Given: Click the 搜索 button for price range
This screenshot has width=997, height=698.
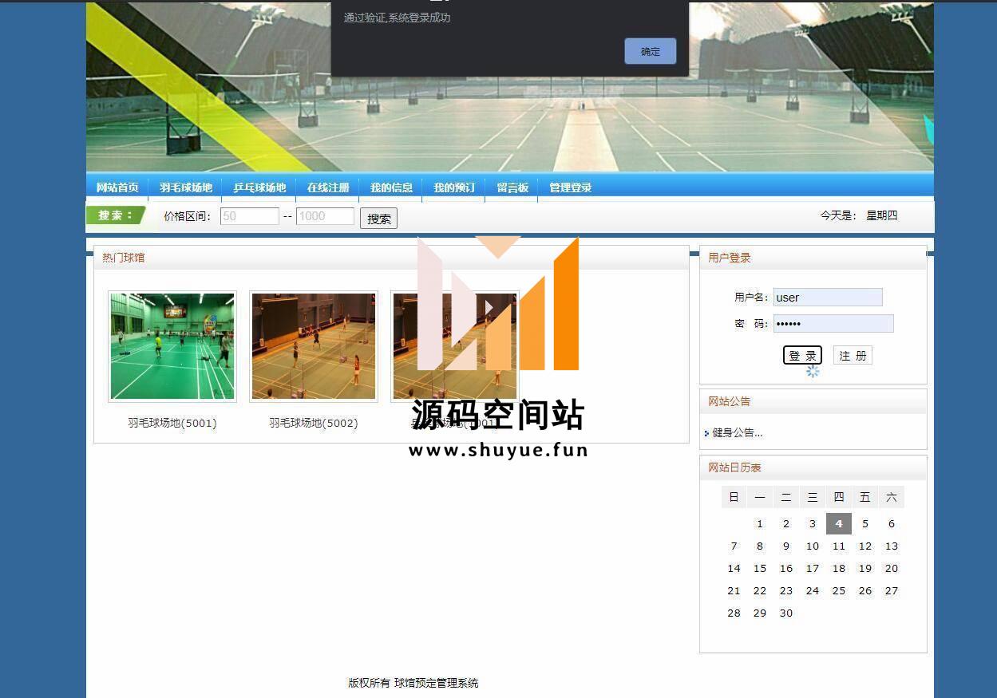Looking at the screenshot, I should (378, 219).
